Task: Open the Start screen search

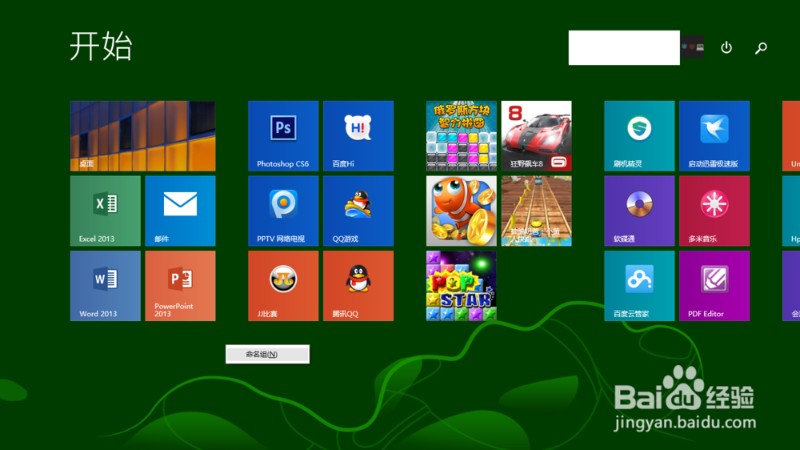Action: pyautogui.click(x=761, y=48)
